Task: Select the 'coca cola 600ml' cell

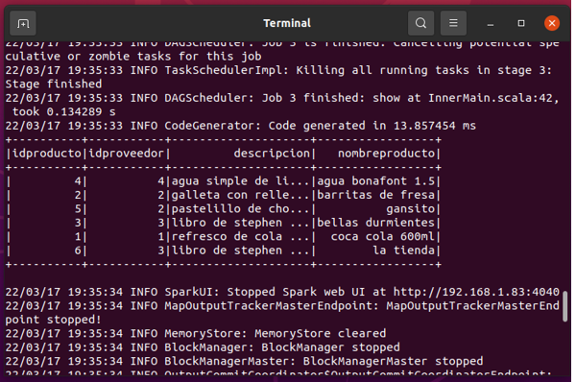Action: [x=382, y=236]
